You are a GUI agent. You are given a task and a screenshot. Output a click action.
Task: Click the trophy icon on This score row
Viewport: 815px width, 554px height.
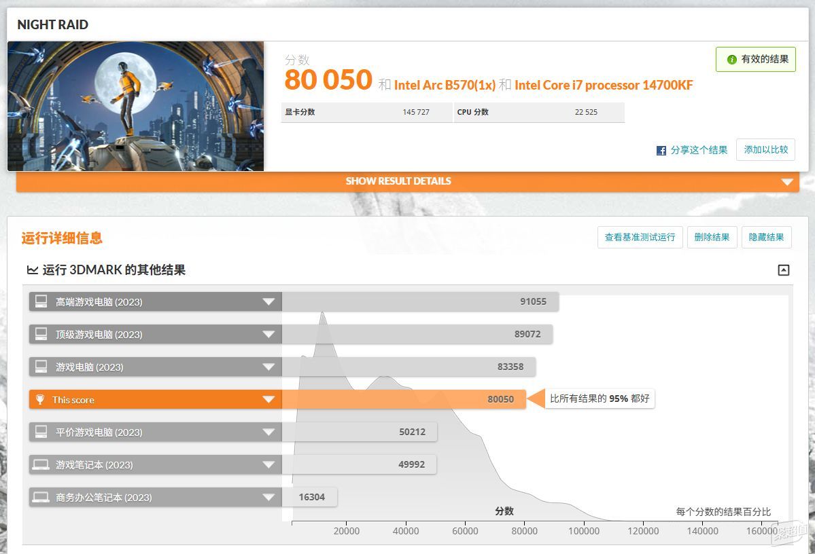[x=40, y=399]
